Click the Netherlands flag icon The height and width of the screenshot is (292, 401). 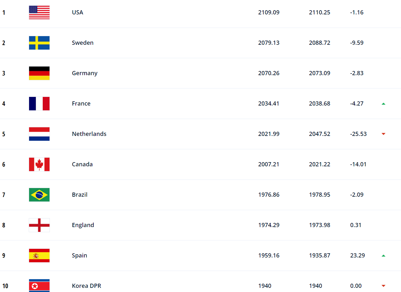pyautogui.click(x=39, y=134)
